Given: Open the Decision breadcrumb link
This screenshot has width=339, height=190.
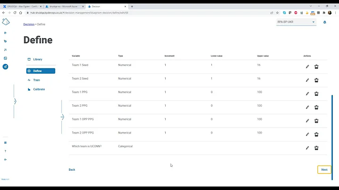Looking at the screenshot, I should (x=29, y=24).
